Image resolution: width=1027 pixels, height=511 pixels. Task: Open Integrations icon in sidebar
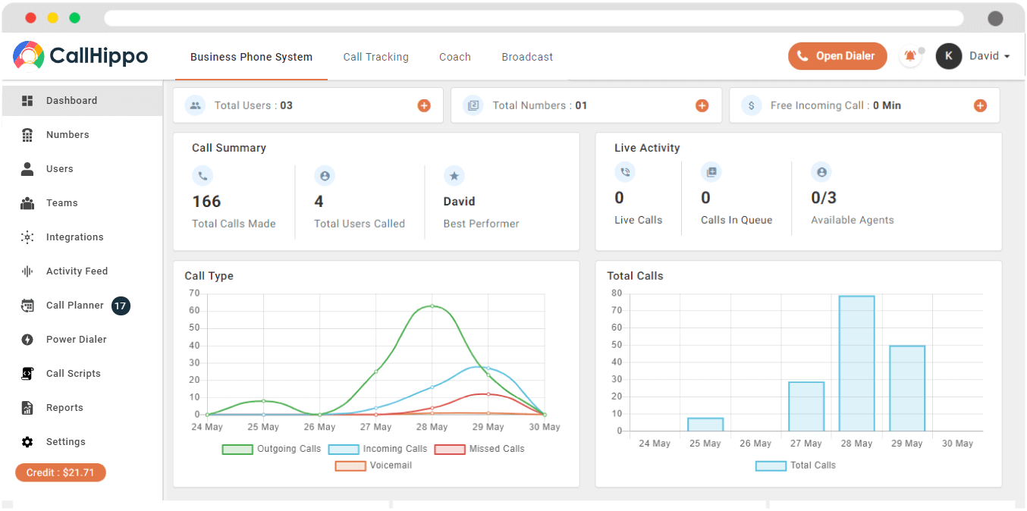point(27,237)
